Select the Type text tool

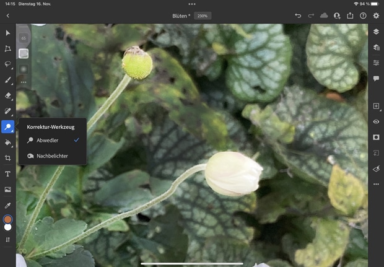(x=8, y=174)
